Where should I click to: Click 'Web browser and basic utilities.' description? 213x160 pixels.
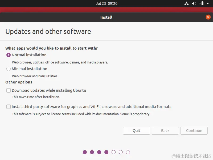point(35,76)
